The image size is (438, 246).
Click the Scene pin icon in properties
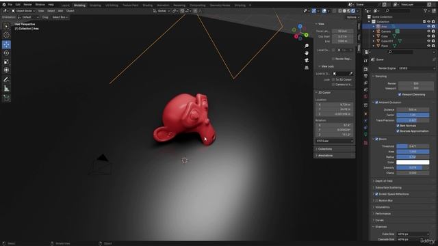[434, 59]
